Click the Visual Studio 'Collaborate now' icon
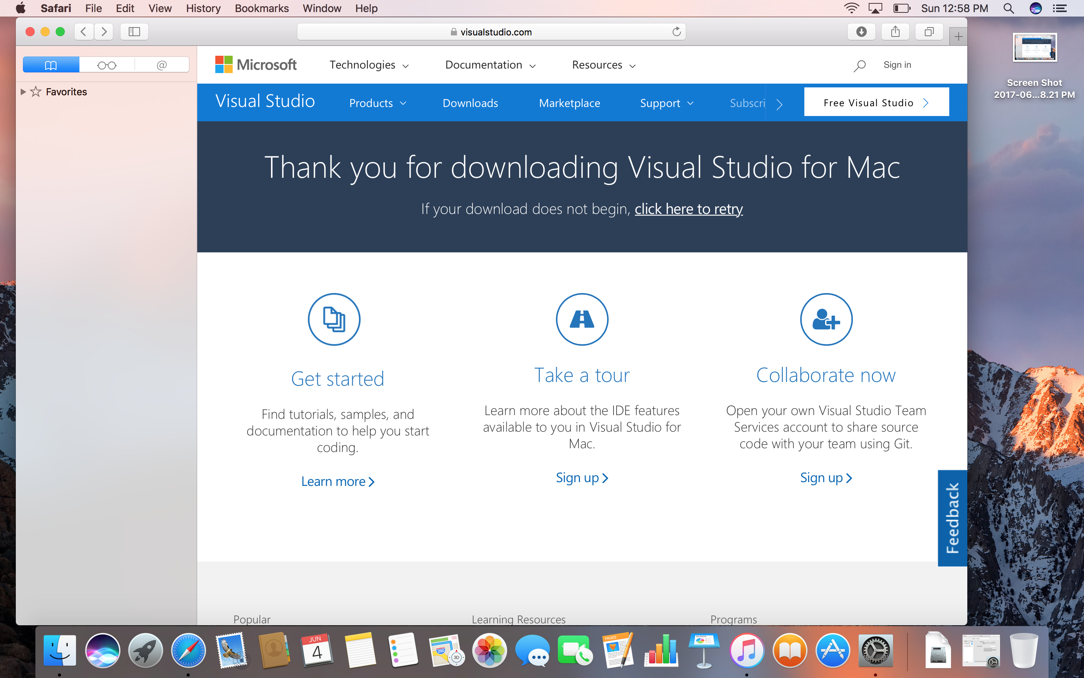 click(826, 319)
